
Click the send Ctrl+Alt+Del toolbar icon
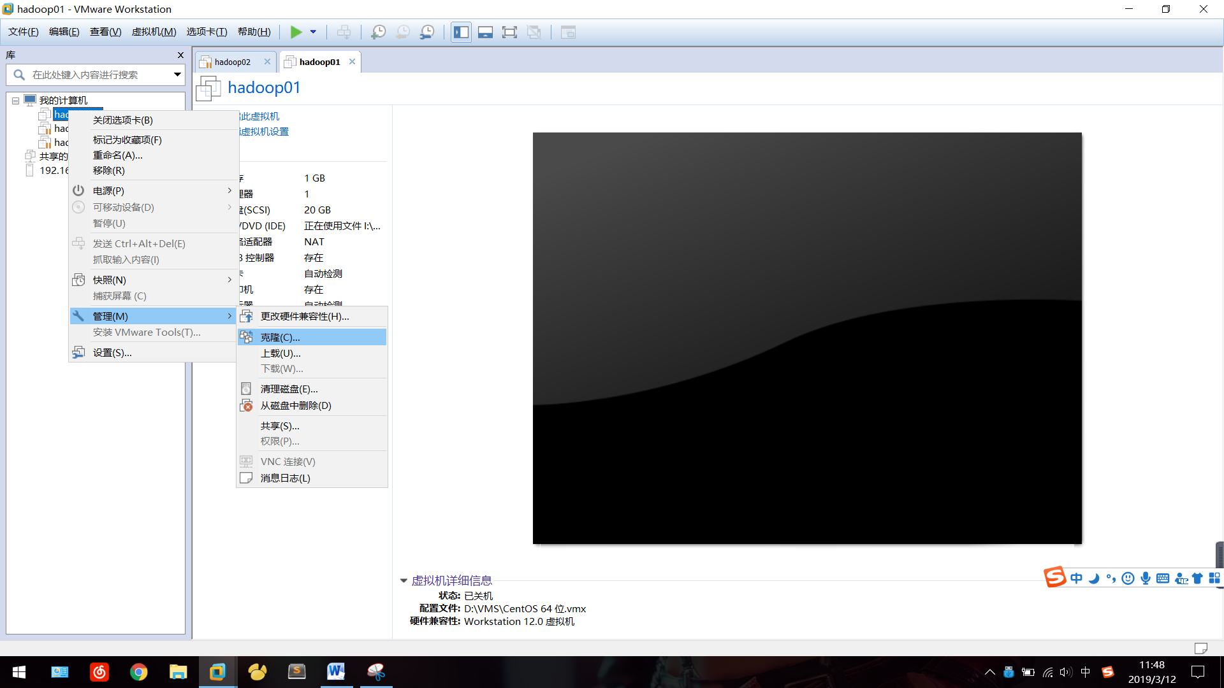(344, 32)
